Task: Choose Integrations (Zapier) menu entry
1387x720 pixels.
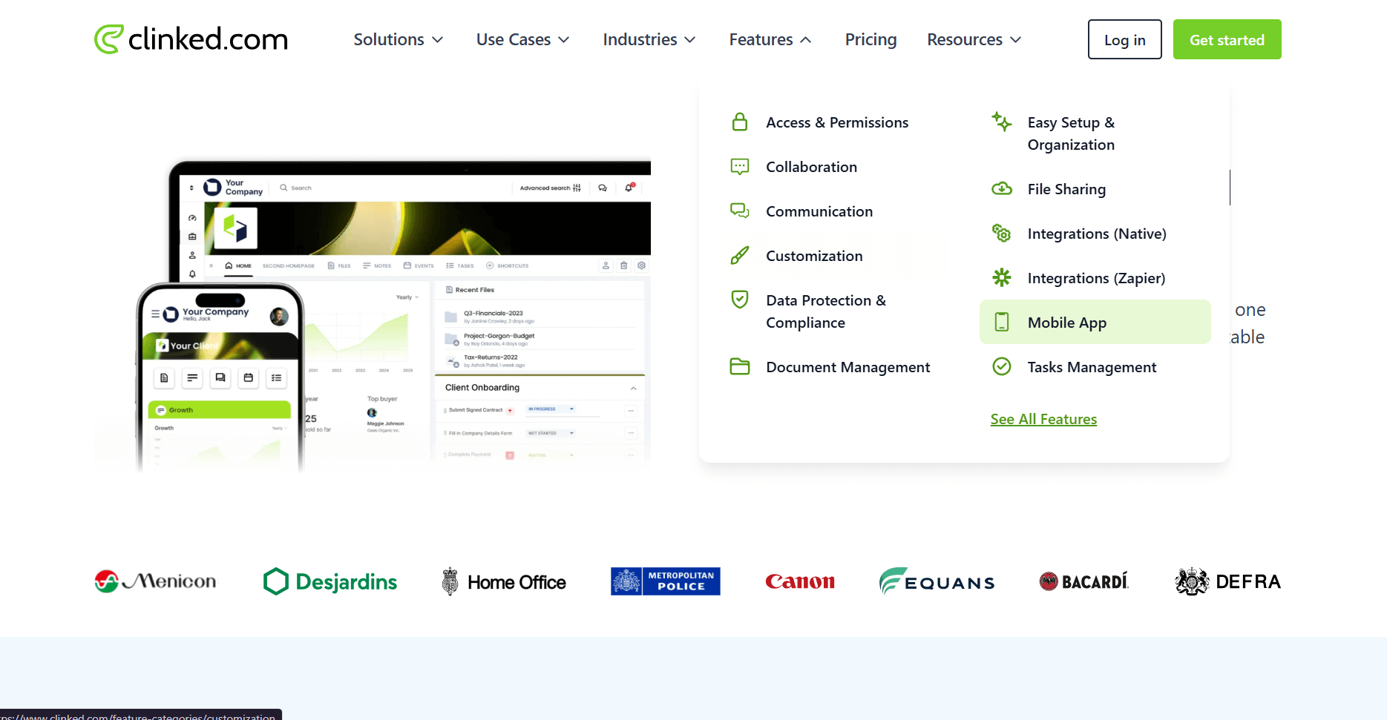Action: click(x=1096, y=278)
